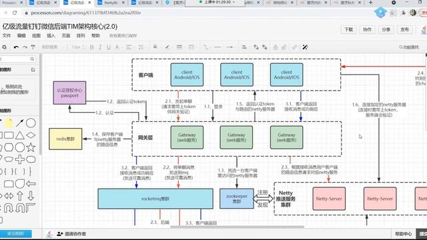Select the arrow line shape
The image size is (427, 240).
point(19,123)
